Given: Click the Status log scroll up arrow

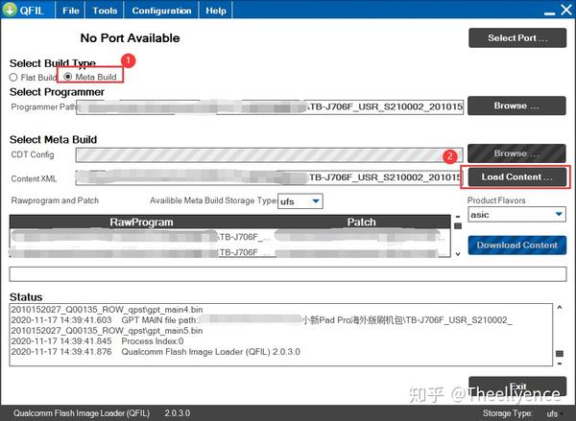Looking at the screenshot, I should coord(560,308).
